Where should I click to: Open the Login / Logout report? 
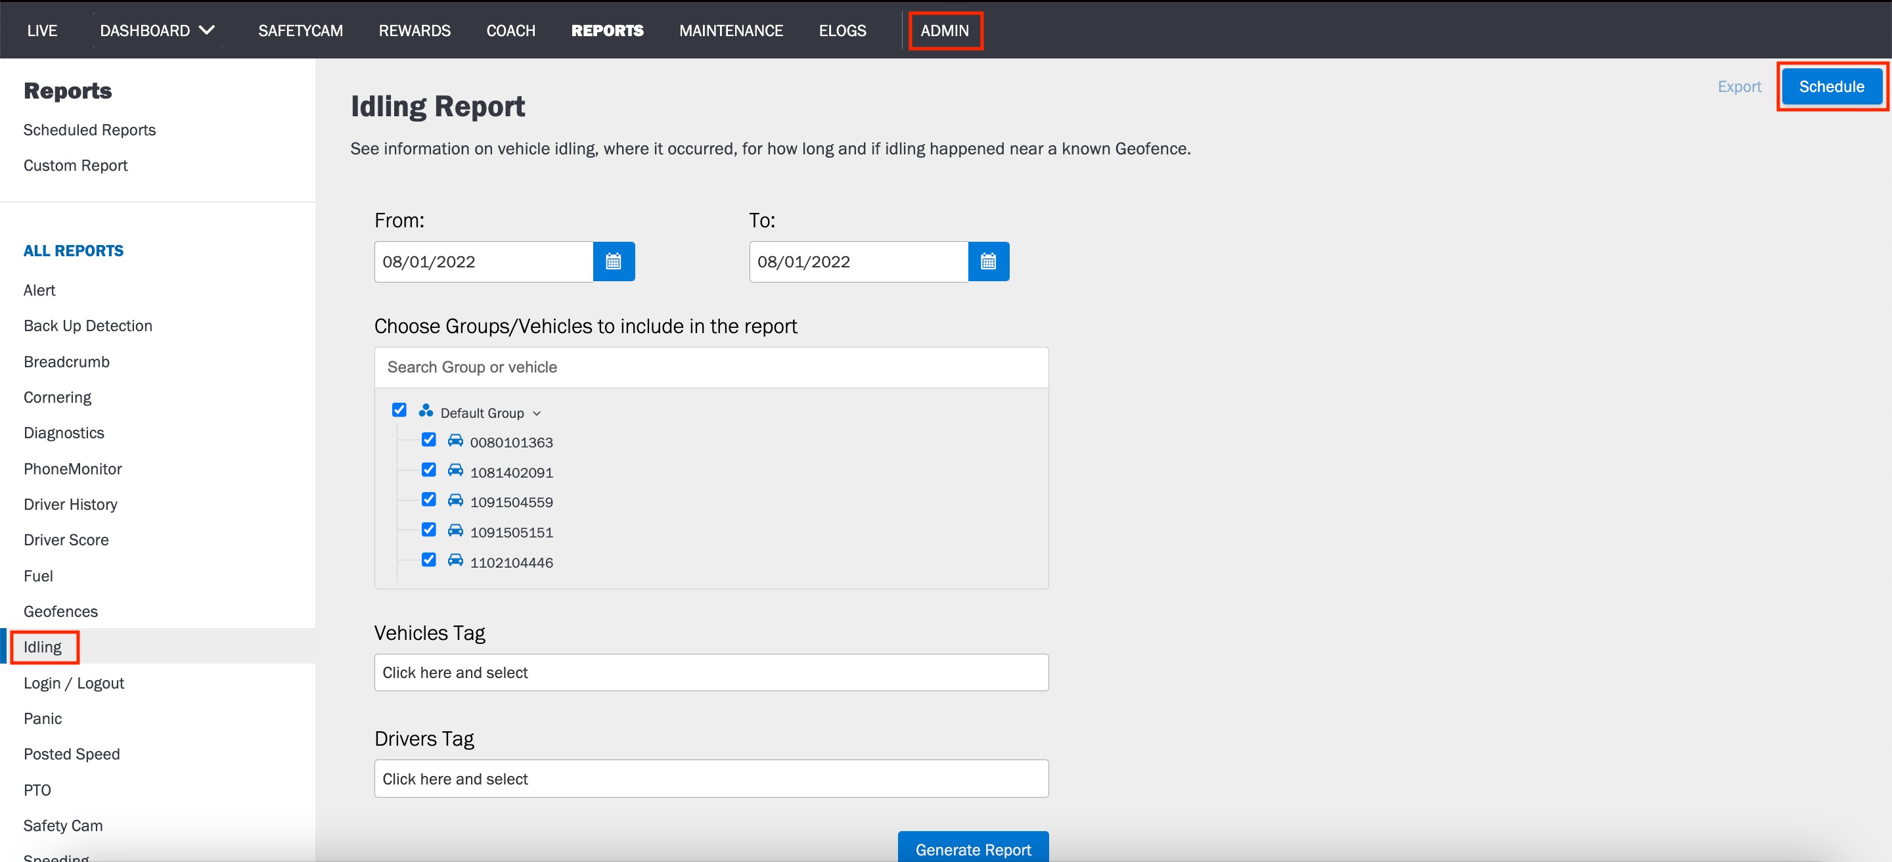tap(74, 683)
